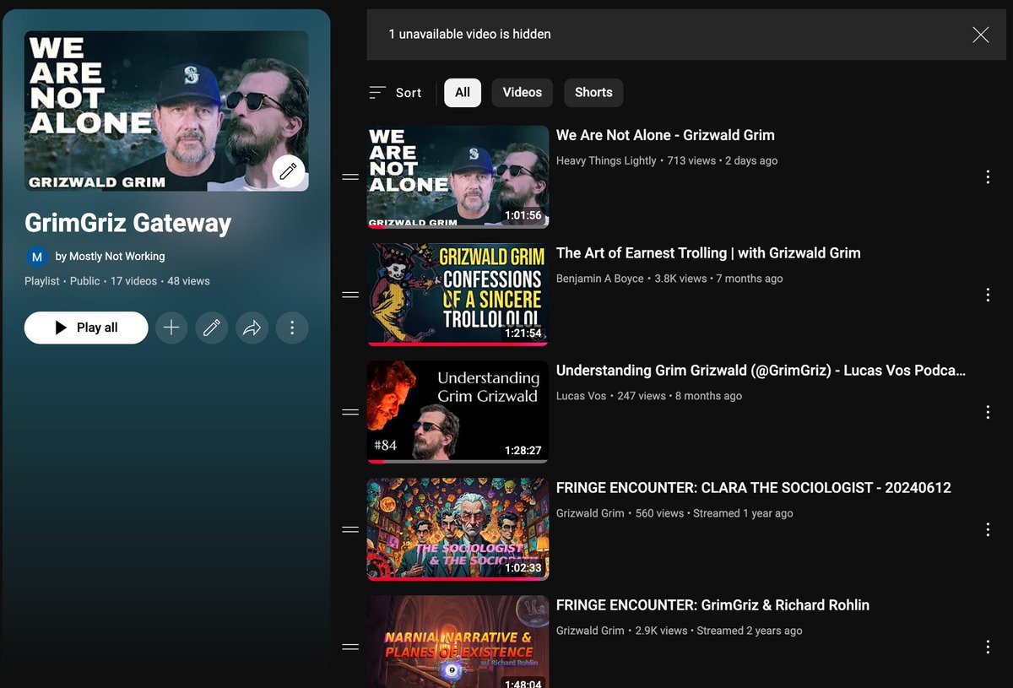Grab reorder handle for Art of Earnest Trolling
Screen dimensions: 1013x688
click(350, 295)
